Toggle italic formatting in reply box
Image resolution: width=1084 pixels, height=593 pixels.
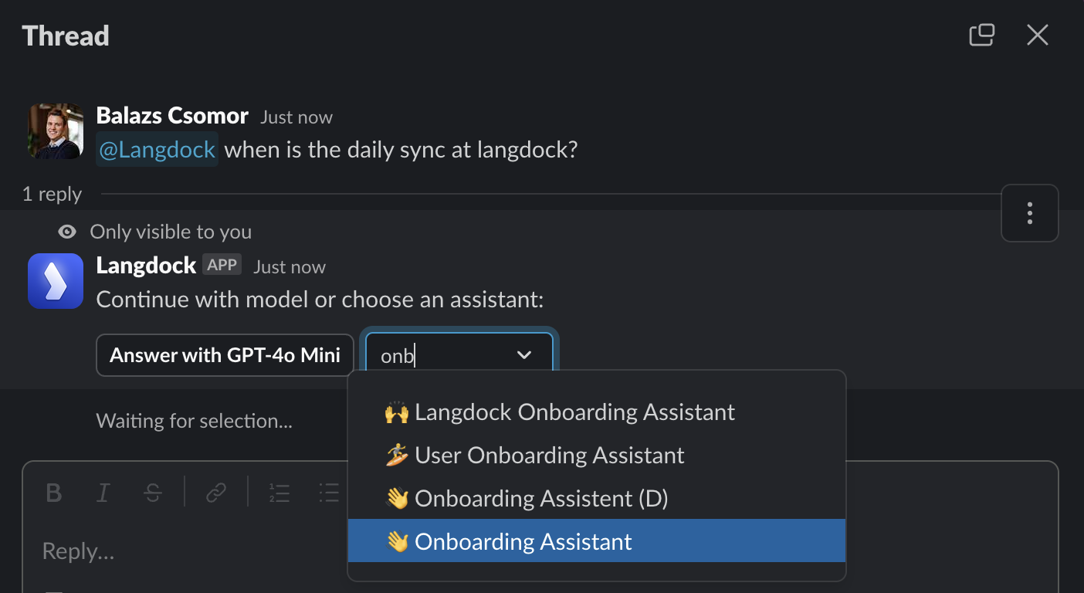pyautogui.click(x=103, y=493)
